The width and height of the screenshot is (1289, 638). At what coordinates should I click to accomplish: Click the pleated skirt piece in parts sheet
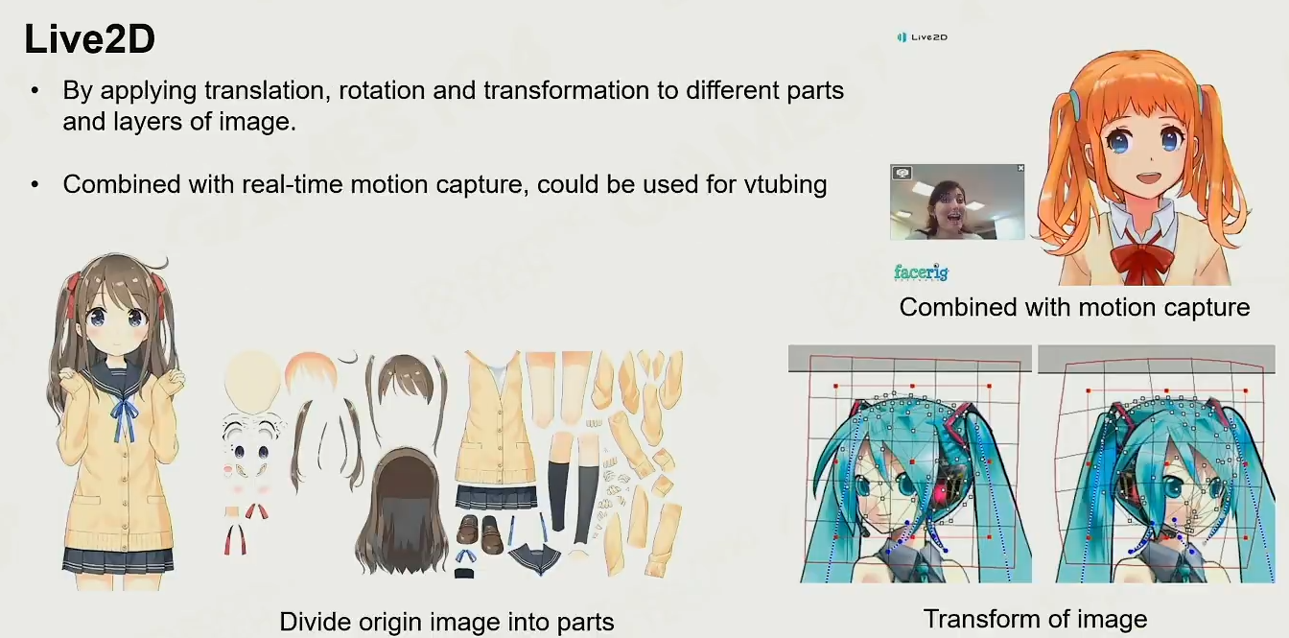point(496,497)
